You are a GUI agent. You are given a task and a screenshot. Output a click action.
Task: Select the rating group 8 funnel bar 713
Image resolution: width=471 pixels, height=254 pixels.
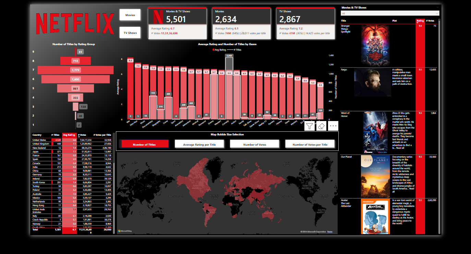75,61
